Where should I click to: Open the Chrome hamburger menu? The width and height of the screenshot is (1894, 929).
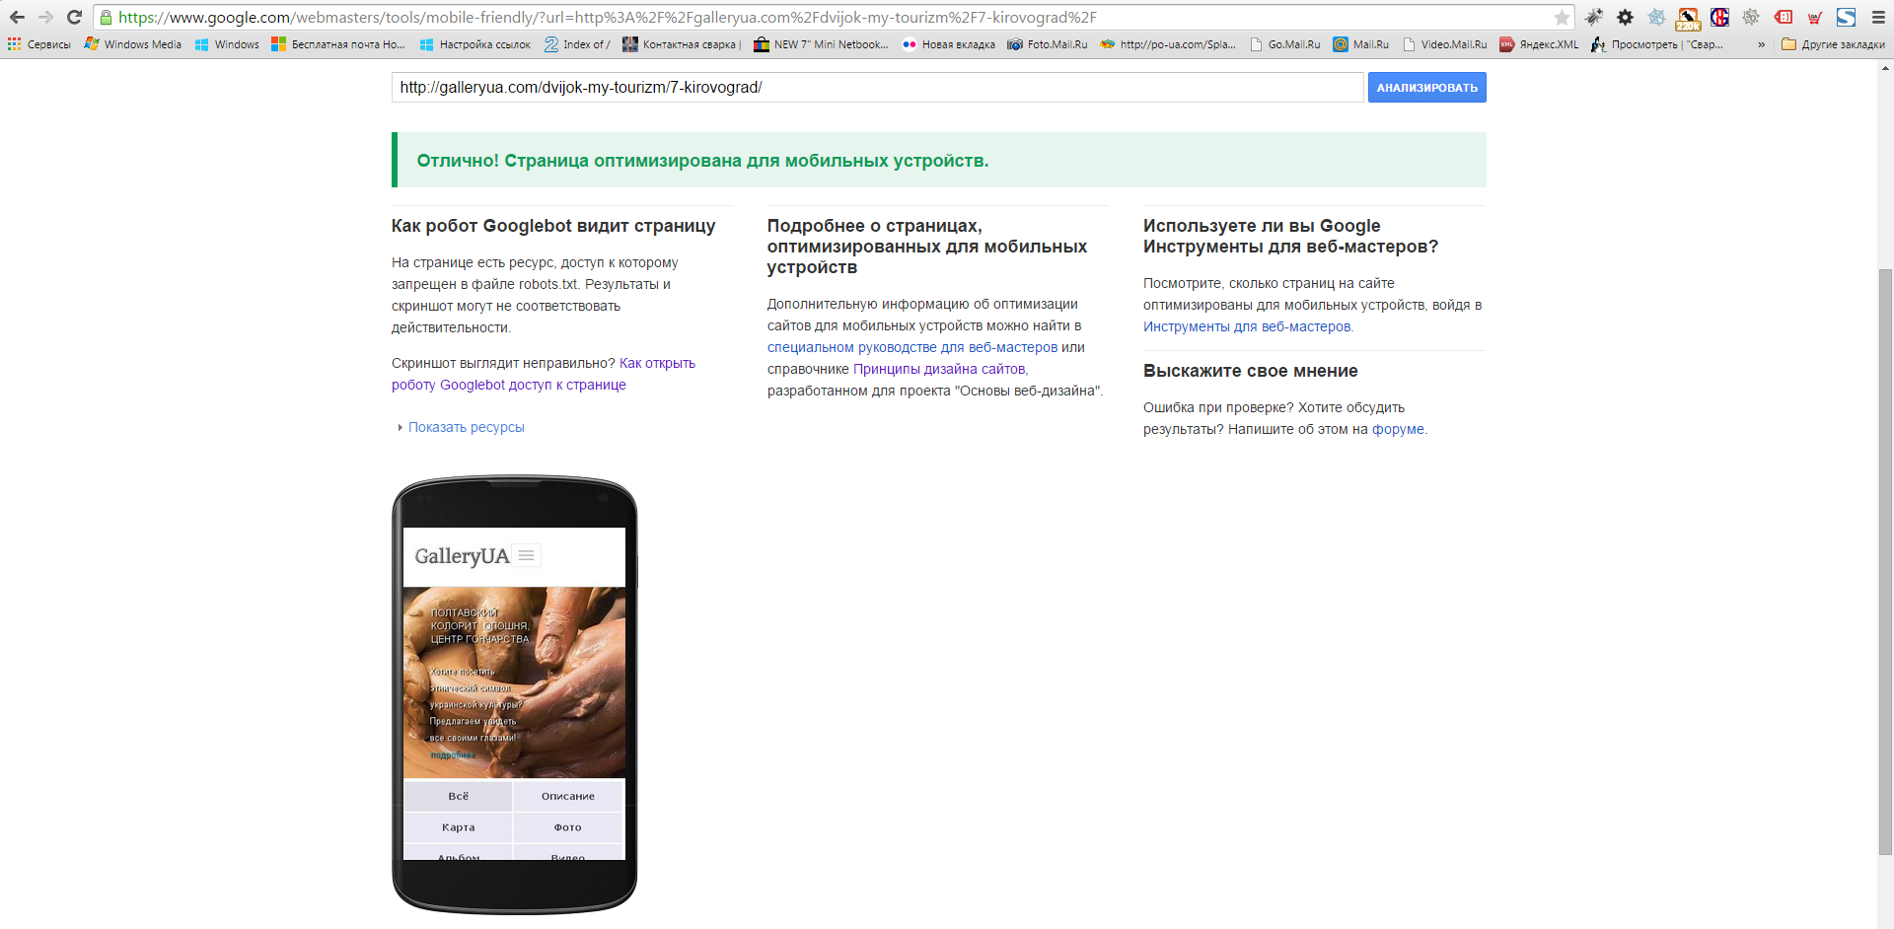tap(1878, 17)
